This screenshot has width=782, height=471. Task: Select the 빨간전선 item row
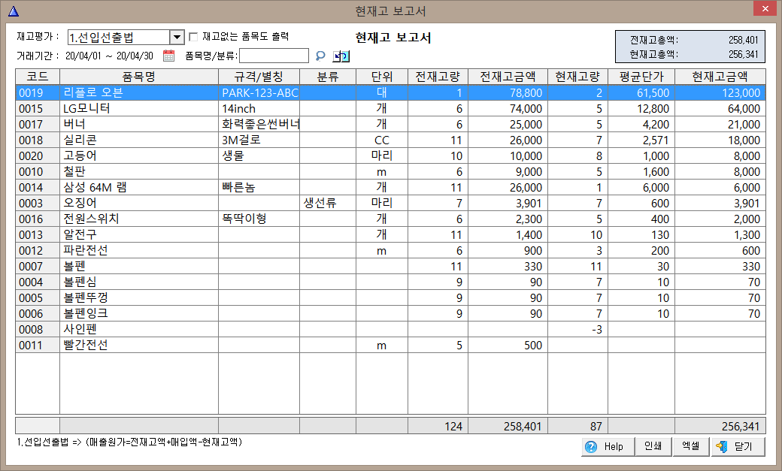pos(390,346)
